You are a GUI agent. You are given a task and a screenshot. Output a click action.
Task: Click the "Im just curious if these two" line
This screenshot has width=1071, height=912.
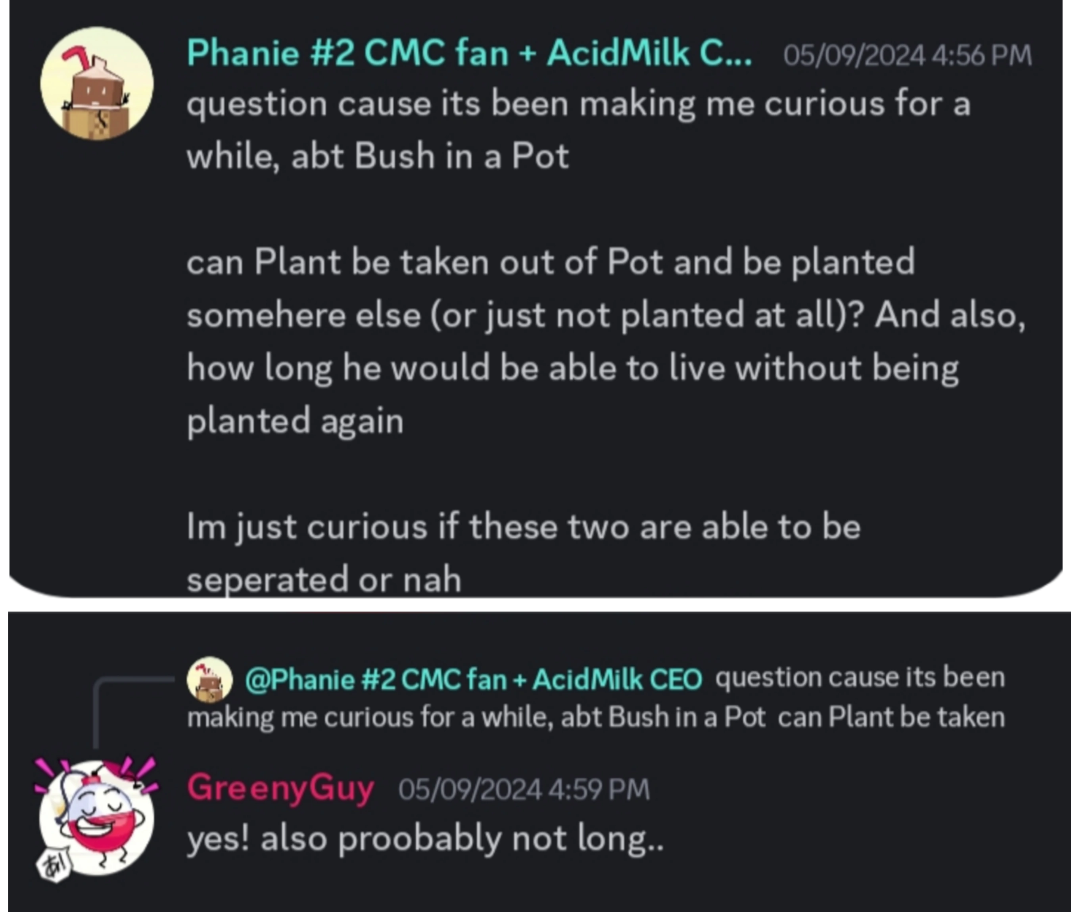(x=523, y=527)
